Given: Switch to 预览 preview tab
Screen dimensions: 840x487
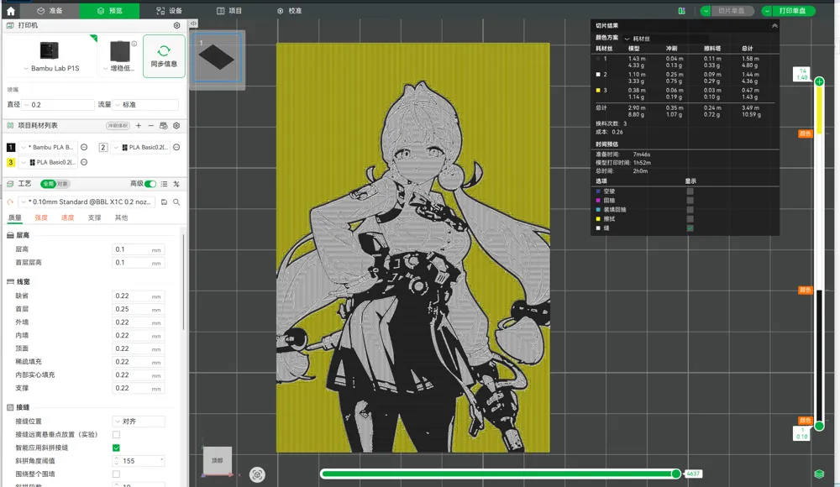Looking at the screenshot, I should click(x=110, y=11).
